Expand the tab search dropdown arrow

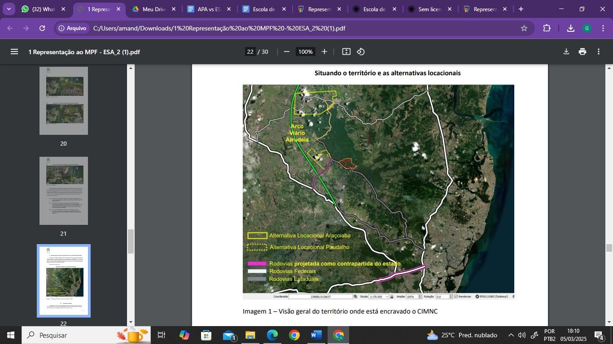point(9,9)
